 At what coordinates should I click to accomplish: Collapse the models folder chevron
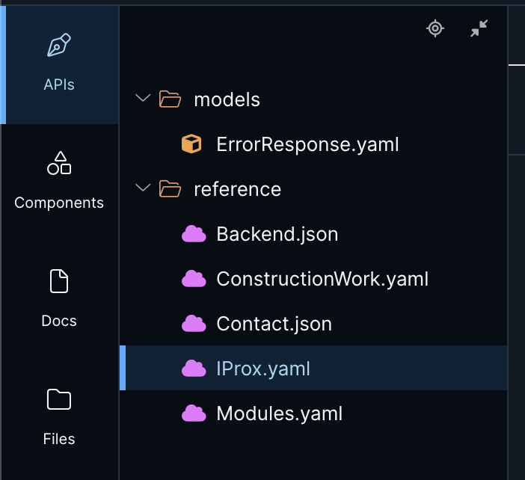click(x=142, y=99)
